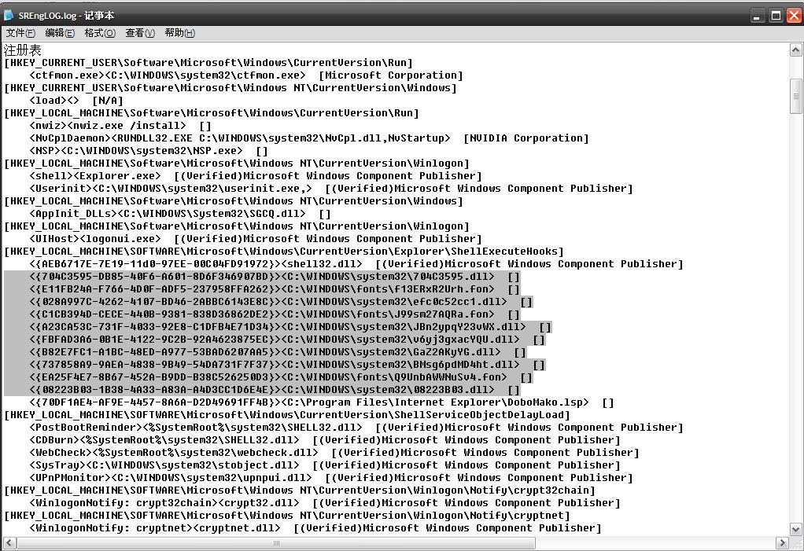Image resolution: width=804 pixels, height=551 pixels.
Task: Click the UPnPMonitor upnpui.dll line
Action: coord(331,478)
